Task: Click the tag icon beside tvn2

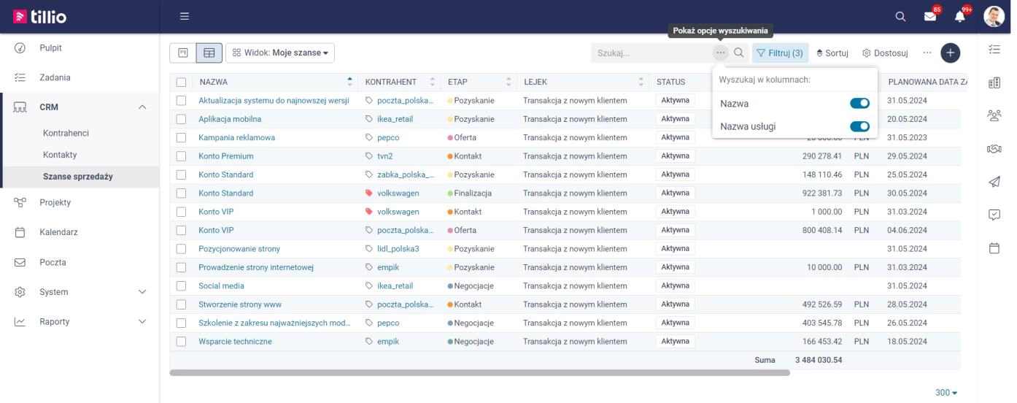Action: [x=369, y=156]
